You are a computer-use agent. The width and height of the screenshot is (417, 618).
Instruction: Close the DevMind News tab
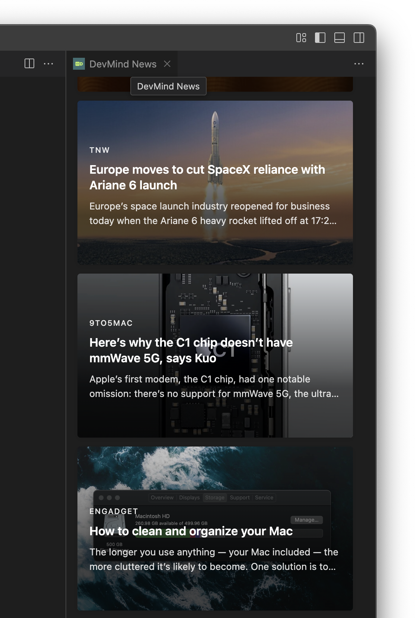click(x=167, y=64)
